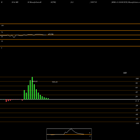This screenshot has height=140, width=140.
Task: Click the MR axis label 40
Action: click(137, 92)
